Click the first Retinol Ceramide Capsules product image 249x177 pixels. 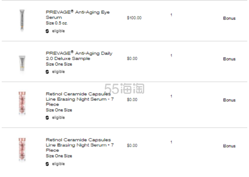click(22, 103)
